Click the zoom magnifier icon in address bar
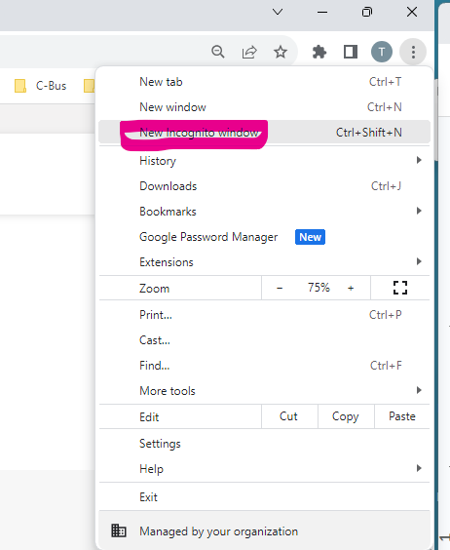This screenshot has height=550, width=450. (217, 52)
